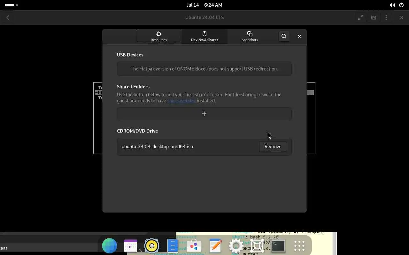Open the keyboard shortcuts icon

(374, 18)
